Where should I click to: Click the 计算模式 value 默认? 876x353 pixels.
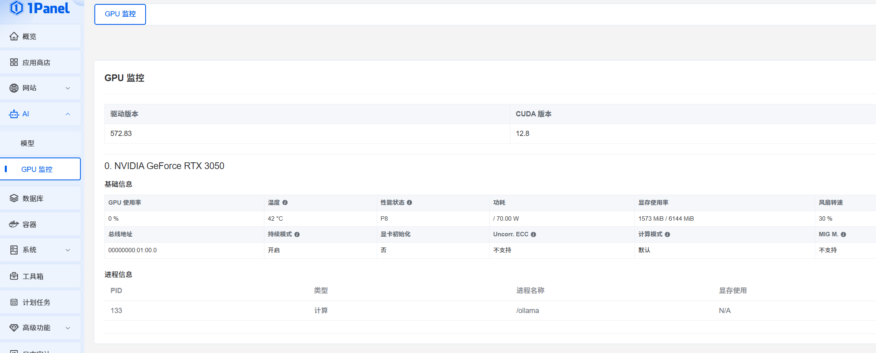pyautogui.click(x=644, y=250)
